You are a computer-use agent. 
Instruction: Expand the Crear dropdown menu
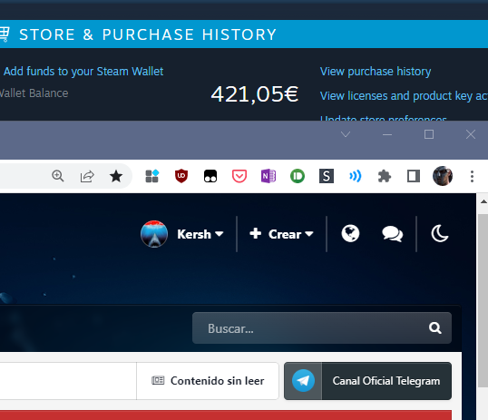pyautogui.click(x=281, y=234)
